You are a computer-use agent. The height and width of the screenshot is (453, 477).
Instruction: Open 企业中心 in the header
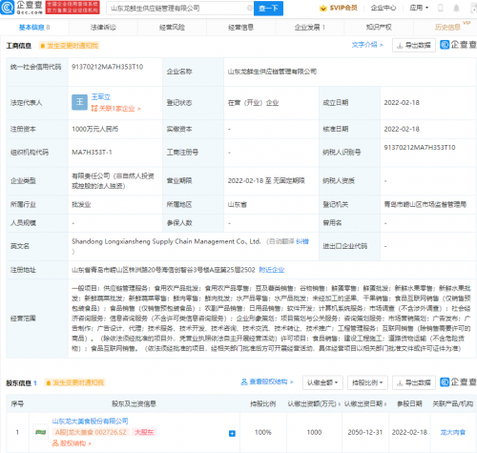384,8
